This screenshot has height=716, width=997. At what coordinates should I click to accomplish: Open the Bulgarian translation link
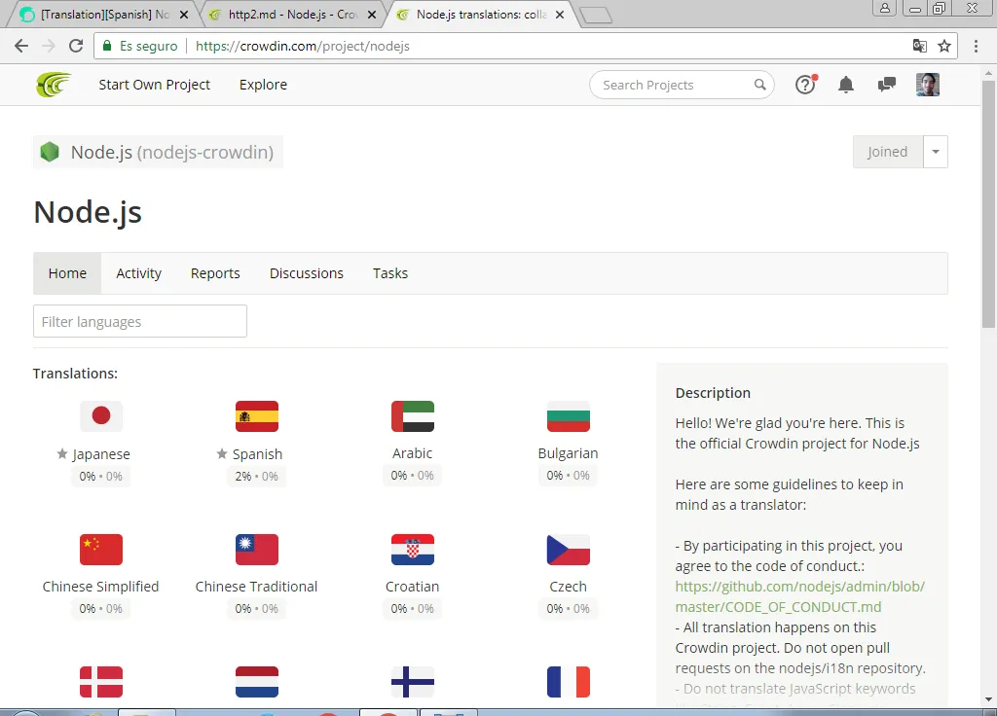pyautogui.click(x=568, y=453)
